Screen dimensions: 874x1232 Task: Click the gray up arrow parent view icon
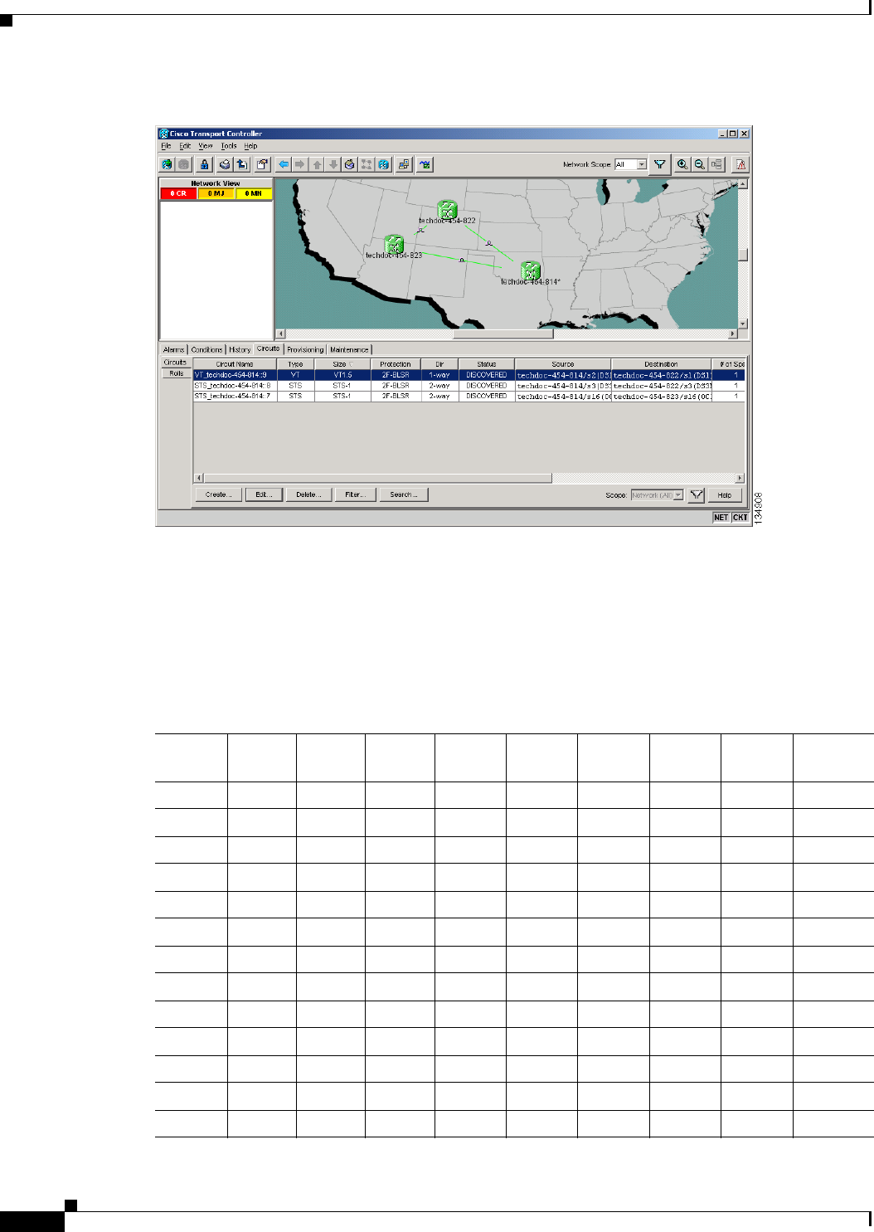pyautogui.click(x=317, y=164)
